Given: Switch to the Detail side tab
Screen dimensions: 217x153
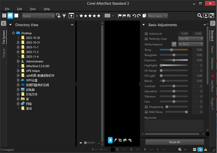Looking at the screenshot, I should (x=212, y=49).
